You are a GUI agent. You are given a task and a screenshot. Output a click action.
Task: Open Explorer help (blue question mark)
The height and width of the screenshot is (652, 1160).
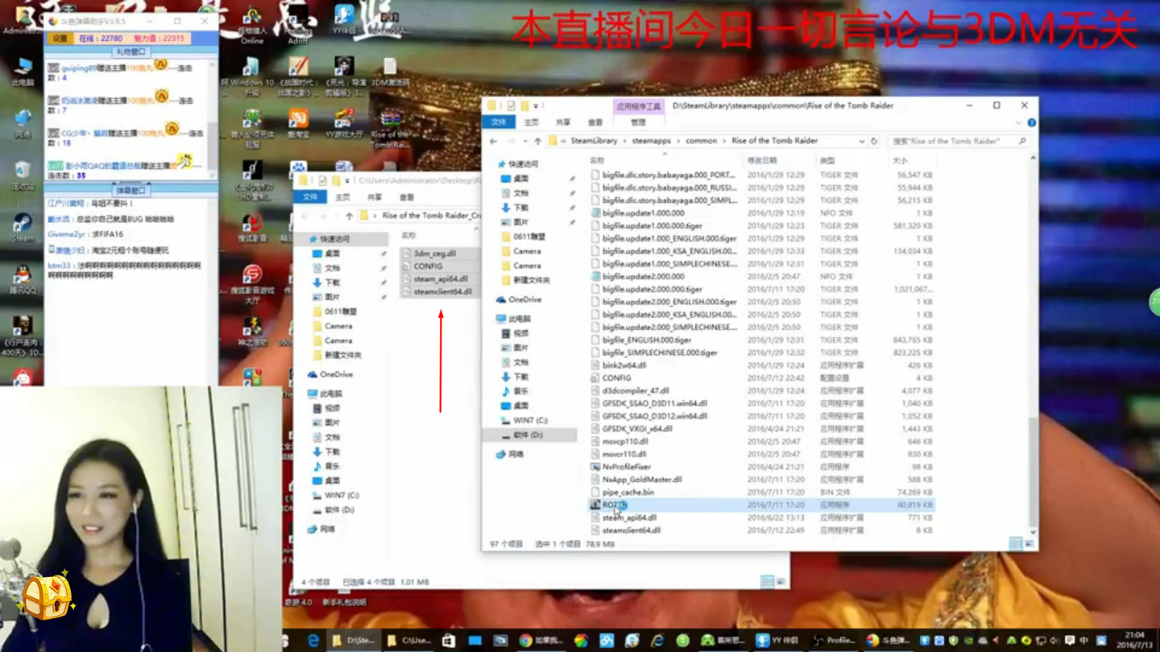[1031, 122]
